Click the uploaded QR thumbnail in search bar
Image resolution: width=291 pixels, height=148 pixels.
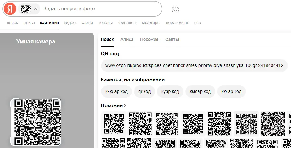[x=26, y=9]
